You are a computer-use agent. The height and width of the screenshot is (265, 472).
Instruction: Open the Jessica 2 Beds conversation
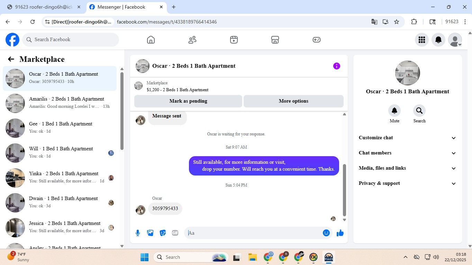60,228
